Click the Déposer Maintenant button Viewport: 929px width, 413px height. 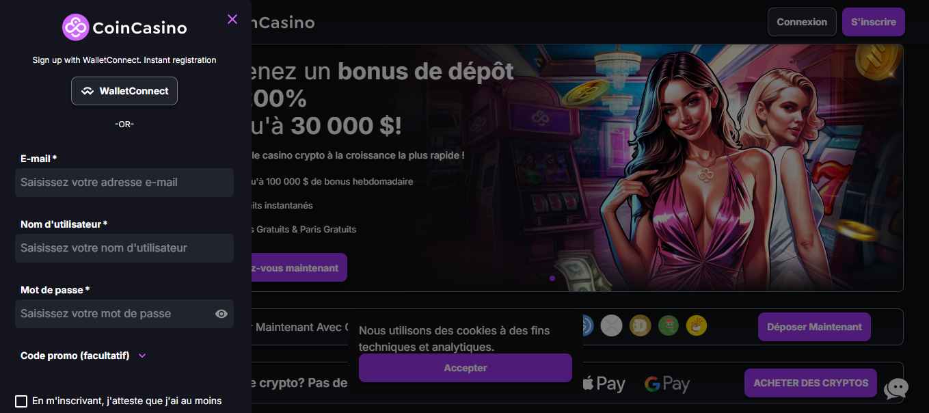coord(814,327)
